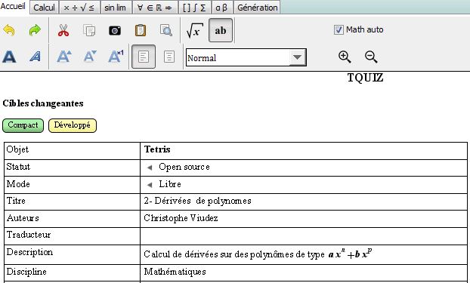Cut selection with the scissors icon
This screenshot has height=283, width=470.
(63, 30)
